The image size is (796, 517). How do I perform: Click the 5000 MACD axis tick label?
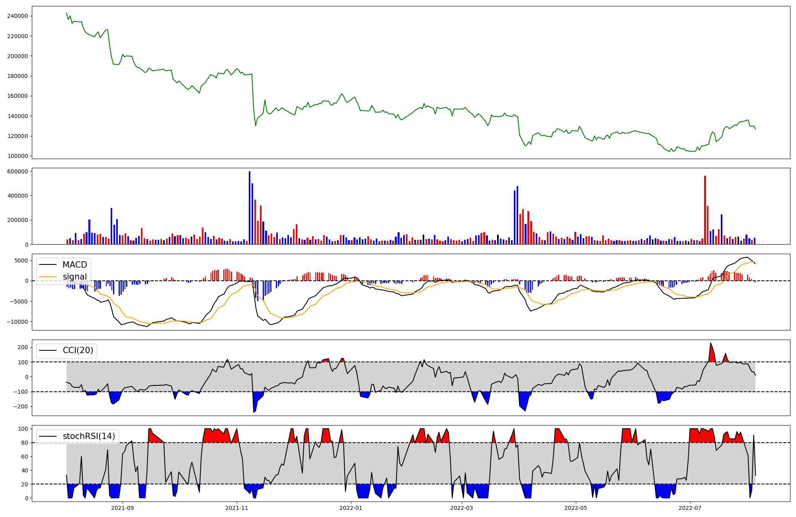pyautogui.click(x=21, y=261)
